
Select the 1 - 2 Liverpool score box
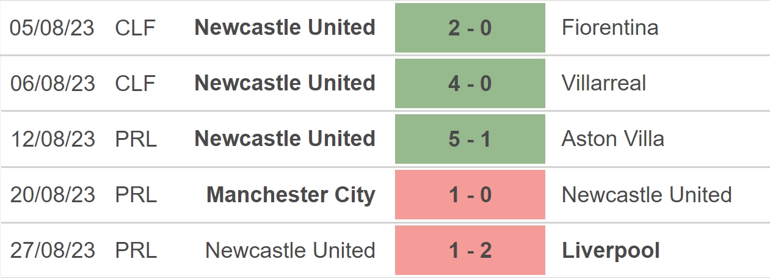[470, 250]
